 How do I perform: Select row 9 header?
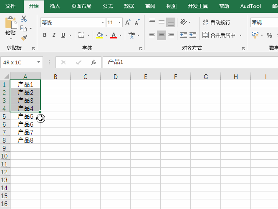[5, 148]
